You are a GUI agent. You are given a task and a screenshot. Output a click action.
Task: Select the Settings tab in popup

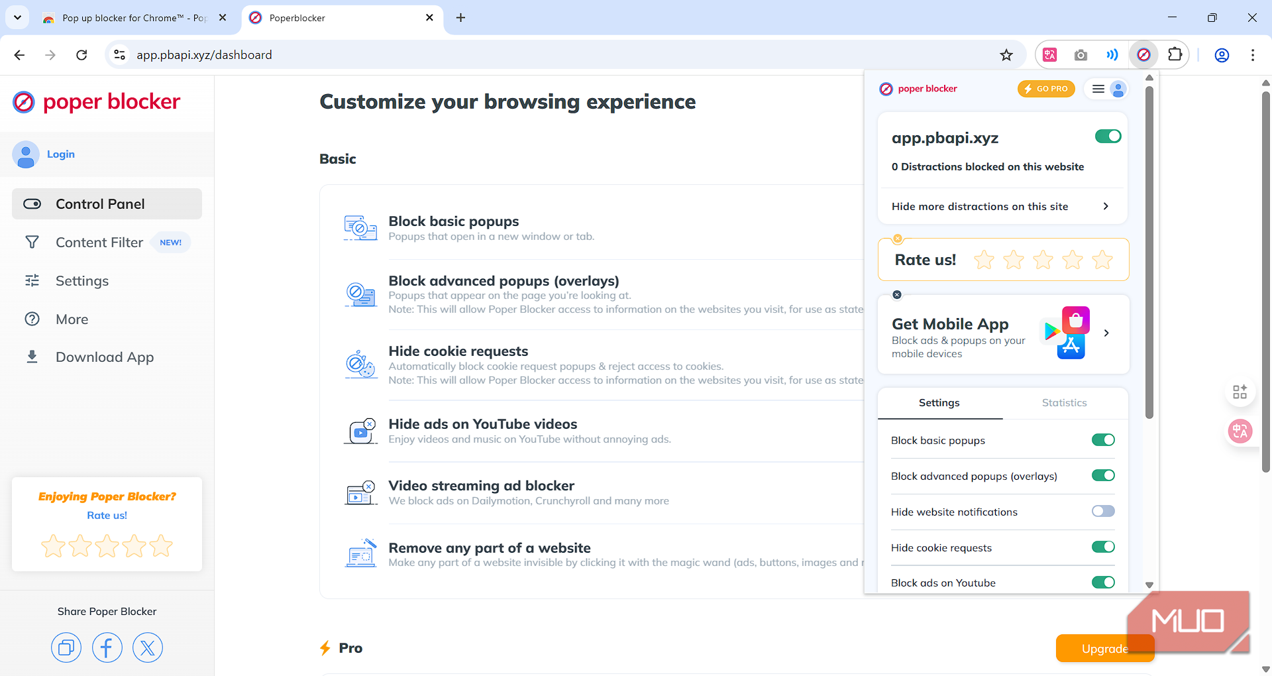pyautogui.click(x=939, y=403)
